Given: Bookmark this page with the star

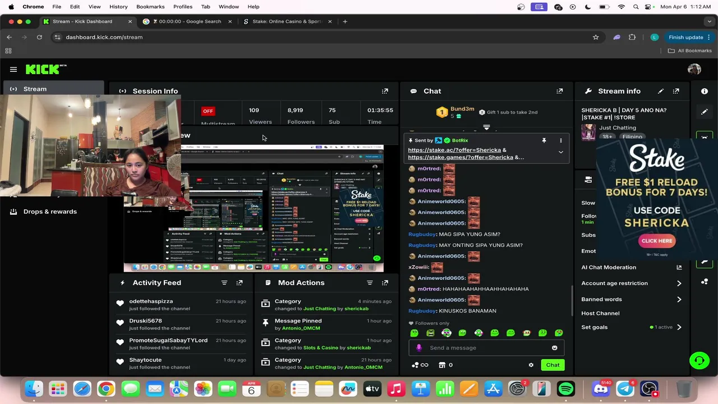Looking at the screenshot, I should 596,37.
